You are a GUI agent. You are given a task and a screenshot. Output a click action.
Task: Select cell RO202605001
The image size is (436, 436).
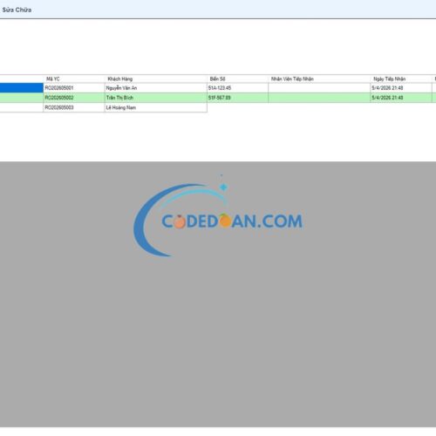pyautogui.click(x=74, y=88)
